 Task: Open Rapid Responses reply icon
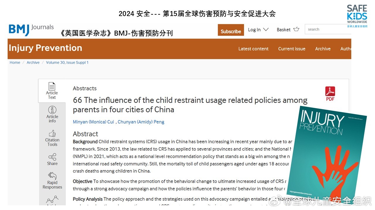click(52, 176)
